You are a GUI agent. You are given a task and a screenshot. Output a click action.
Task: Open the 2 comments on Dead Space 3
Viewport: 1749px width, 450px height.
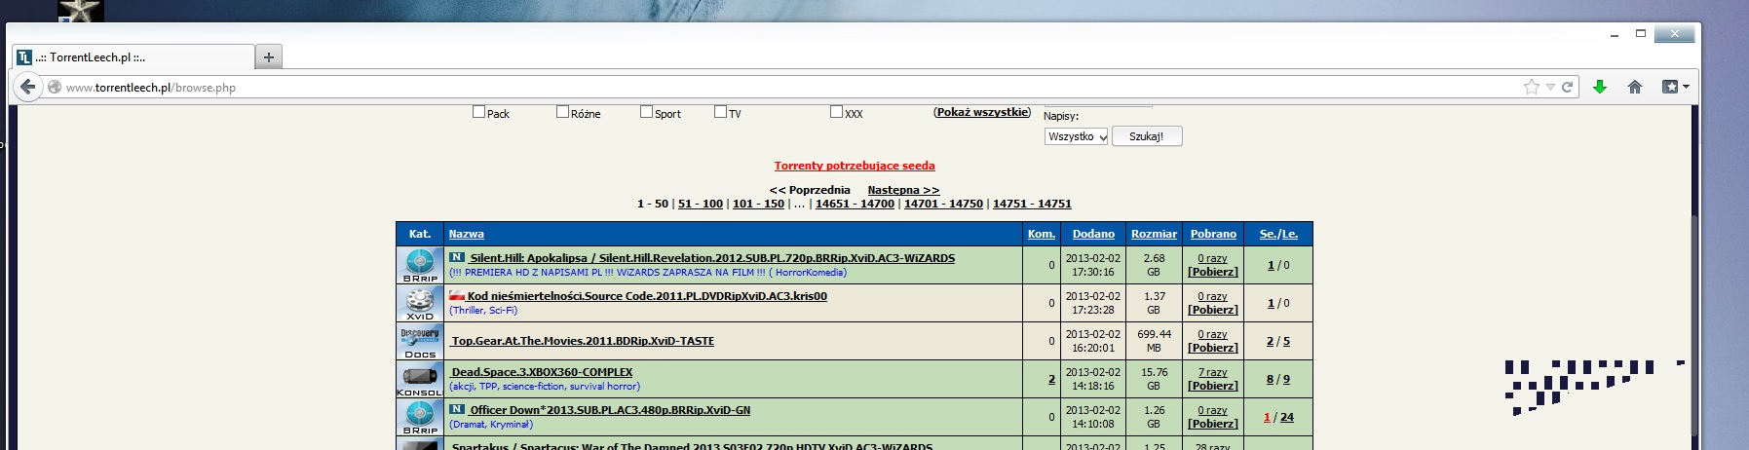click(1051, 379)
